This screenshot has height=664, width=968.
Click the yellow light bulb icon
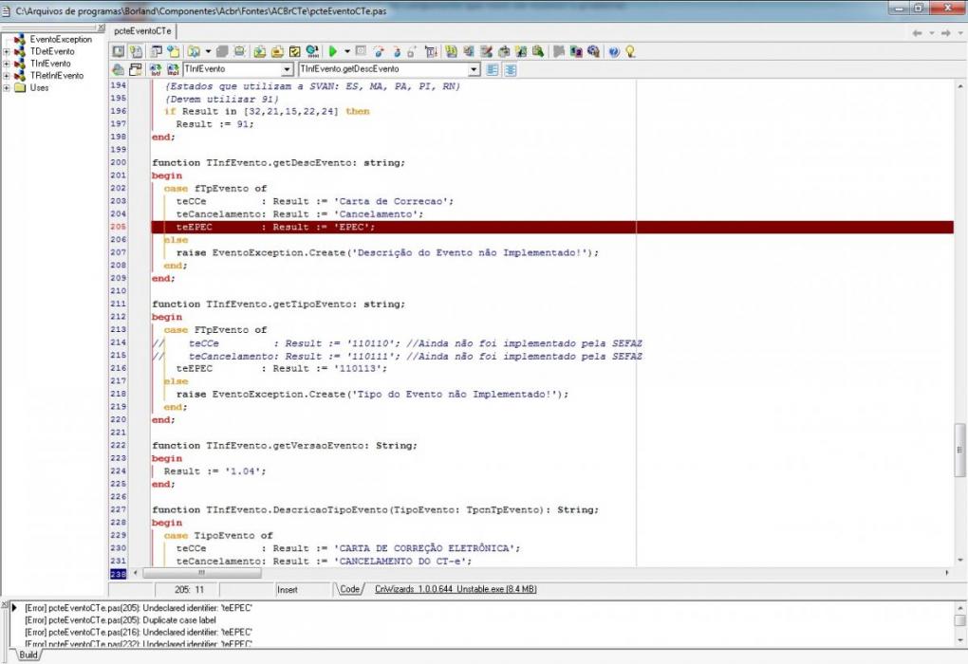(x=630, y=52)
